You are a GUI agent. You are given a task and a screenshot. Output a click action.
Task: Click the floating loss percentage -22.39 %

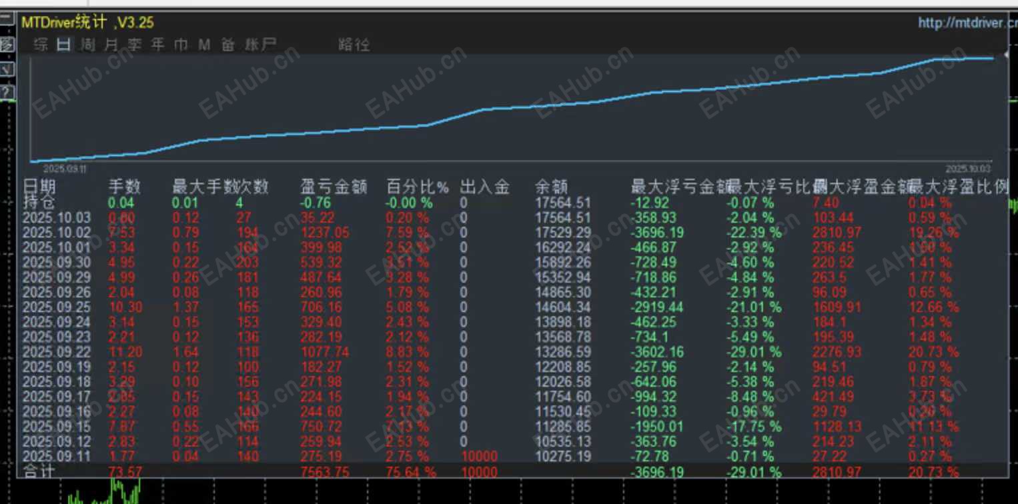754,233
